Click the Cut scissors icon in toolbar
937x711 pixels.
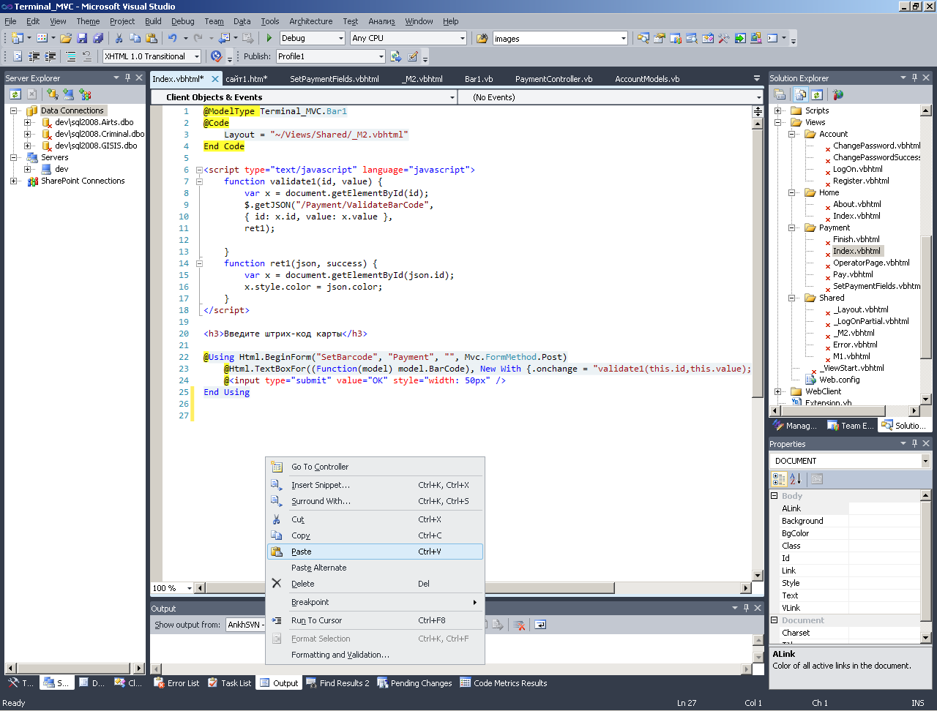coord(119,38)
